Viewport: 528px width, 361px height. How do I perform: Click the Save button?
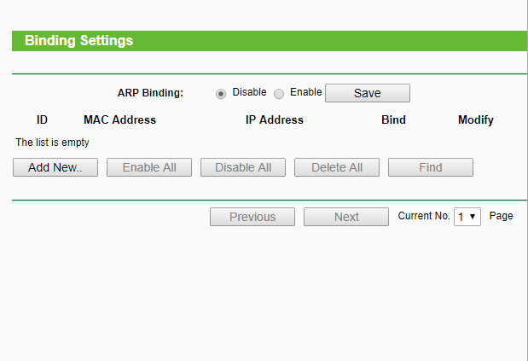368,93
